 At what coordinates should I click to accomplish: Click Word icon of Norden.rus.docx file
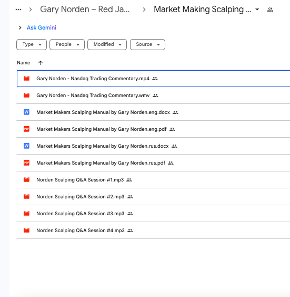pyautogui.click(x=26, y=146)
